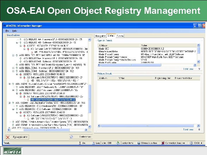This screenshot has height=155, width=207.
Task: Click the Specific Details horizontal scrollbar thumb
Action: 131,65
